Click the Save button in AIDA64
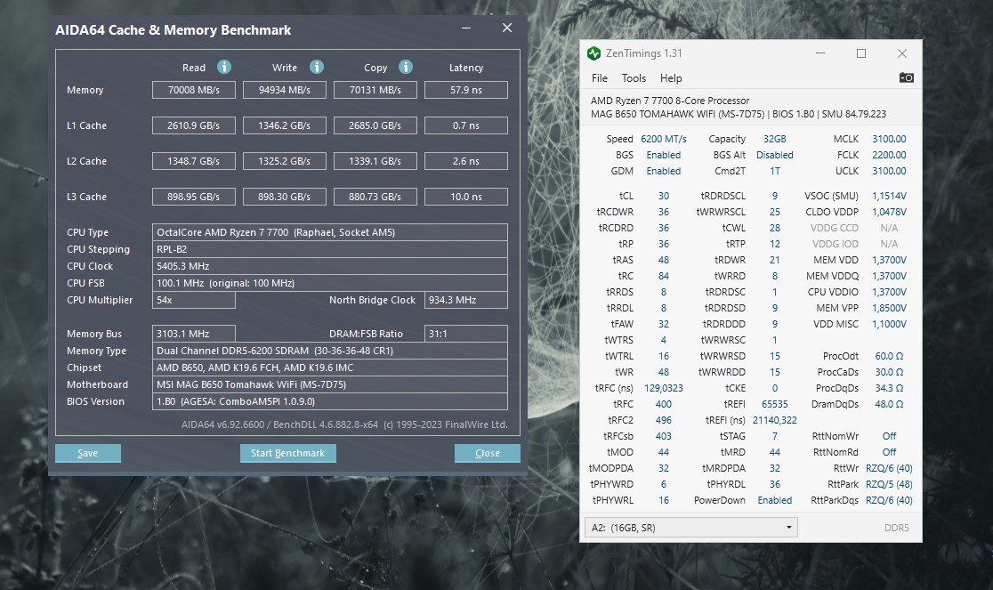Image resolution: width=993 pixels, height=590 pixels. [88, 453]
